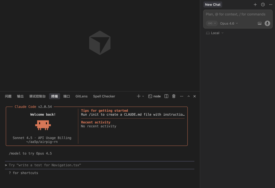
Task: Kill terminal using the trash icon
Action: 174,96
